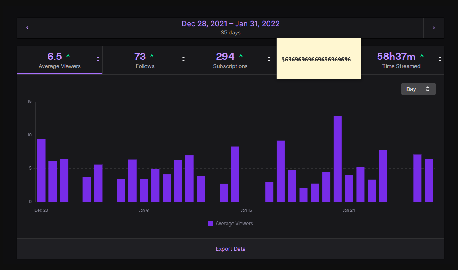Screen dimensions: 458x270
Task: Click the 6.5 average viewers value
Action: click(55, 56)
